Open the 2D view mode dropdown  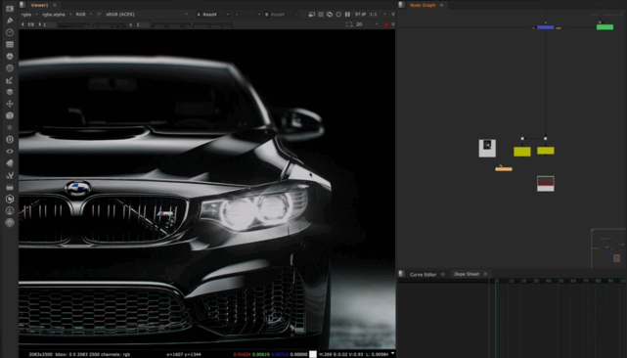(367, 24)
